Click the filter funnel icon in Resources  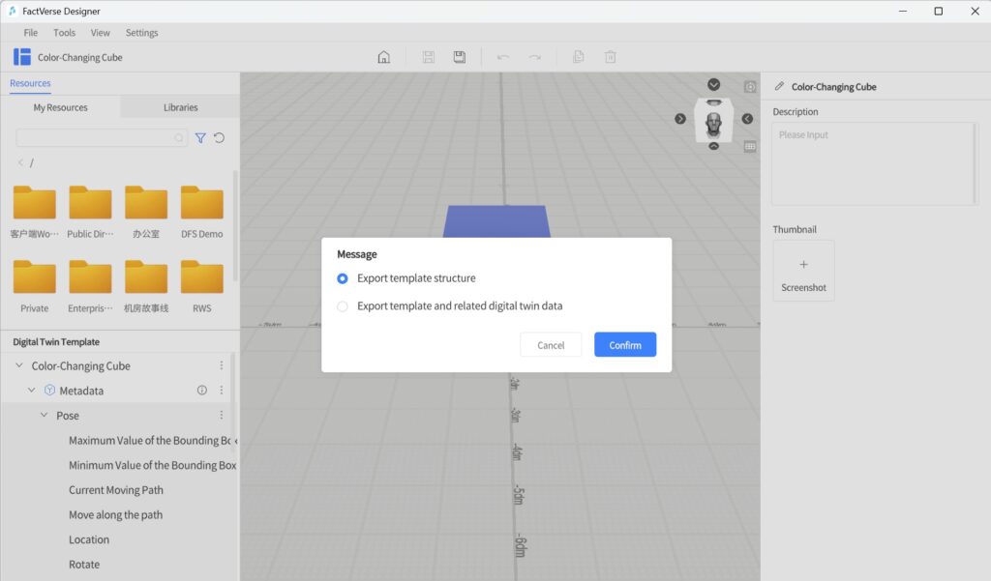click(200, 138)
